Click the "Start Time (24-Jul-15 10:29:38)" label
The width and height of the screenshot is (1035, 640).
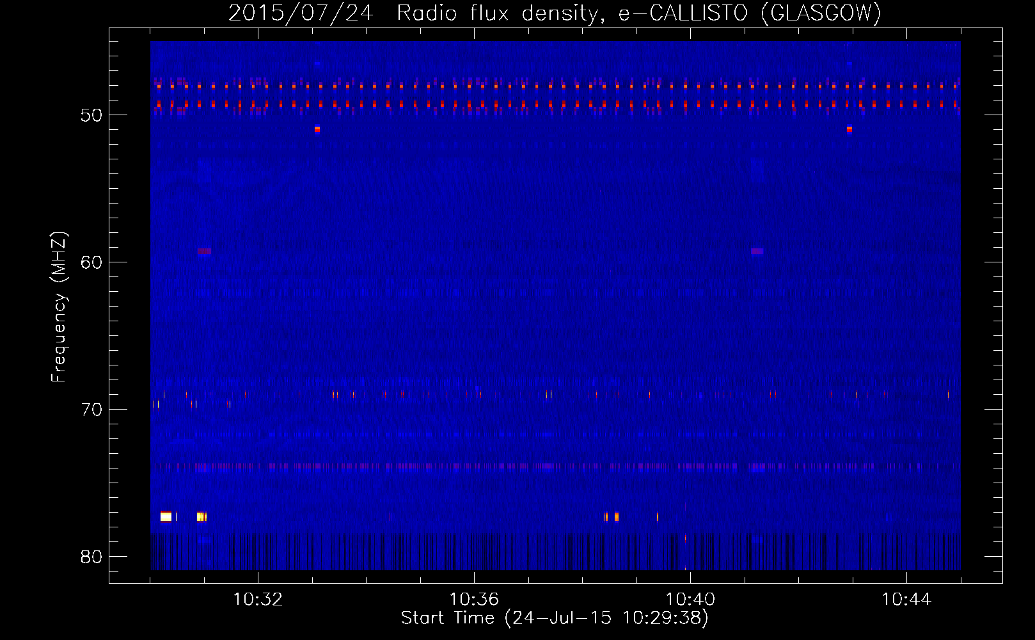[555, 618]
